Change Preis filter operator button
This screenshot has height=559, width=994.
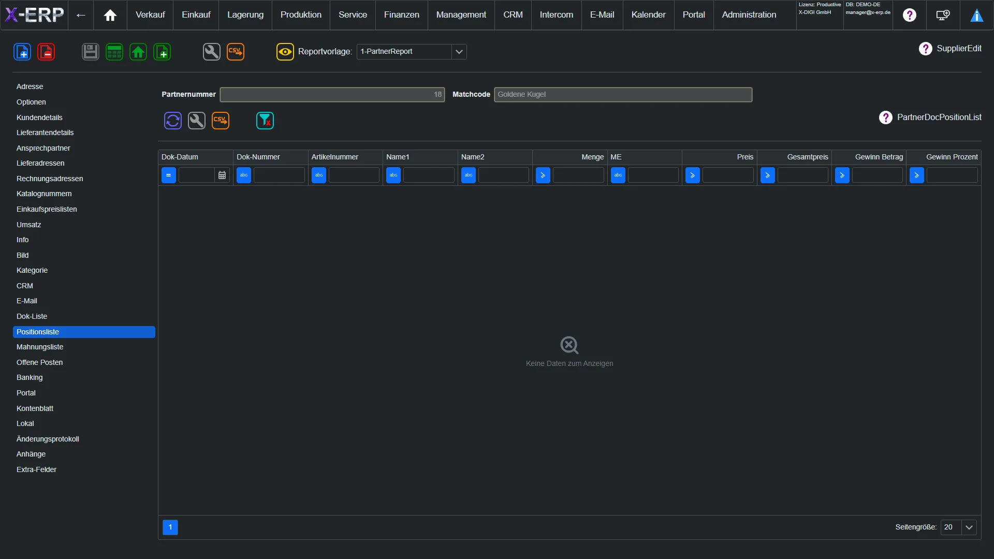point(693,175)
